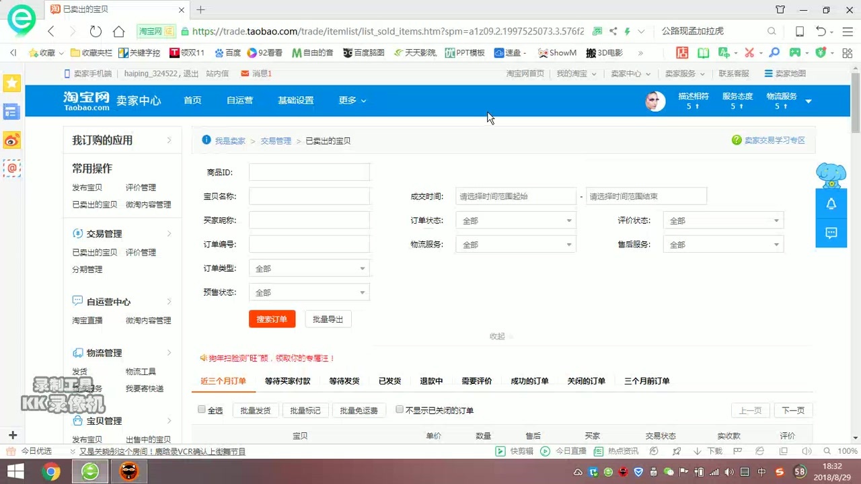Open WeChat icon in system tray
The height and width of the screenshot is (484, 861).
point(669,472)
